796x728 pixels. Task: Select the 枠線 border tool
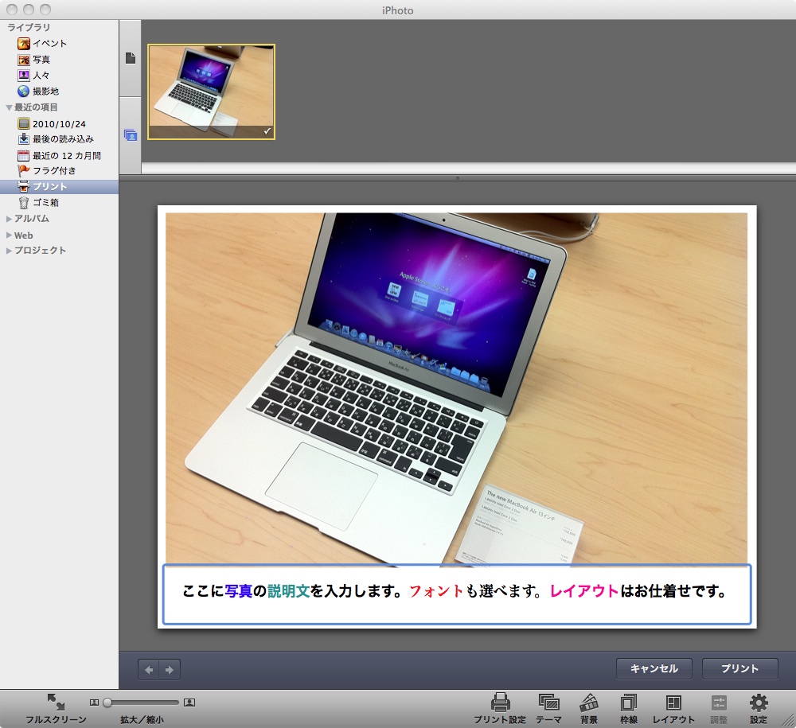[629, 703]
